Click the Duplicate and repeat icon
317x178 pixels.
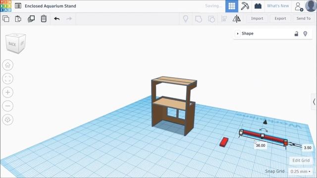point(31,19)
